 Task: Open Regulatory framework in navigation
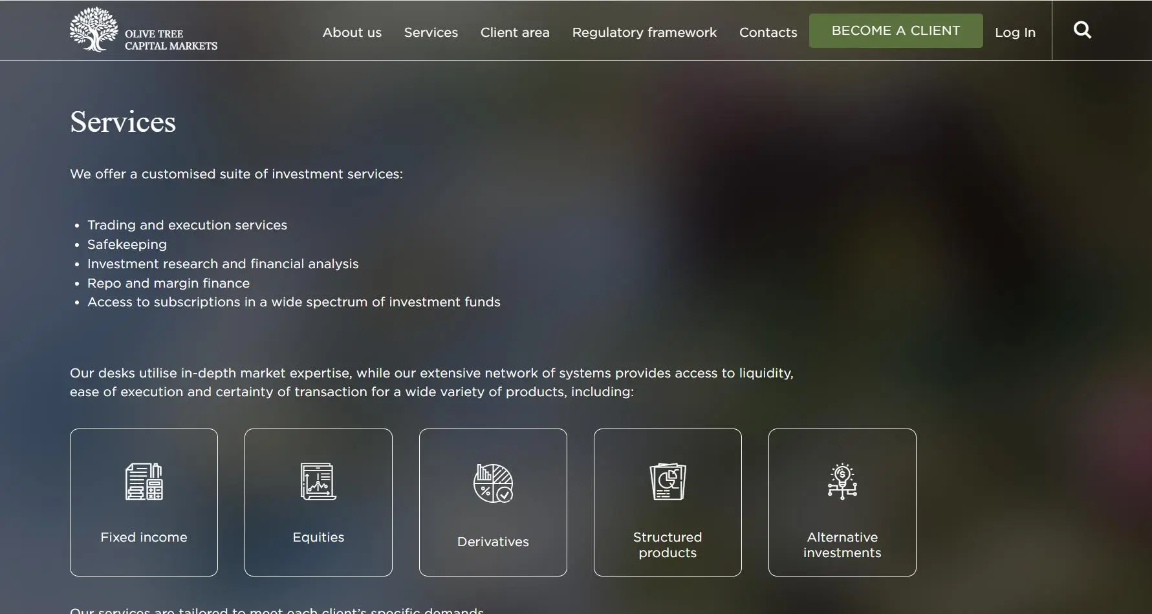(644, 32)
